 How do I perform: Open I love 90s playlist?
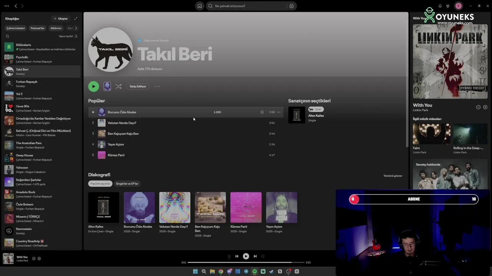coord(42,108)
